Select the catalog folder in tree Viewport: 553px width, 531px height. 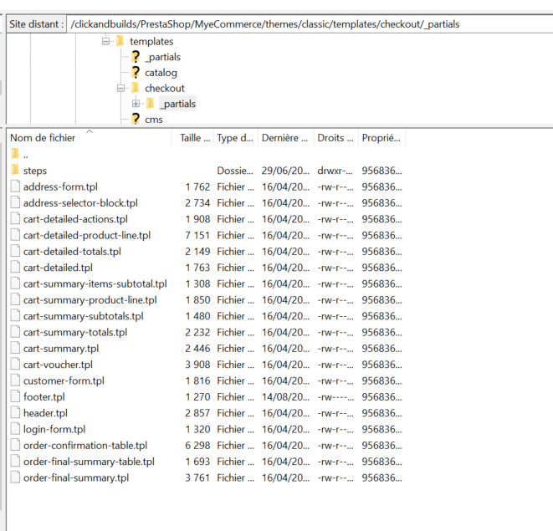[161, 73]
